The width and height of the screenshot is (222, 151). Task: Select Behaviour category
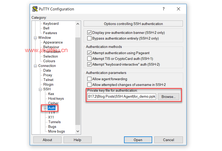tap(51, 47)
